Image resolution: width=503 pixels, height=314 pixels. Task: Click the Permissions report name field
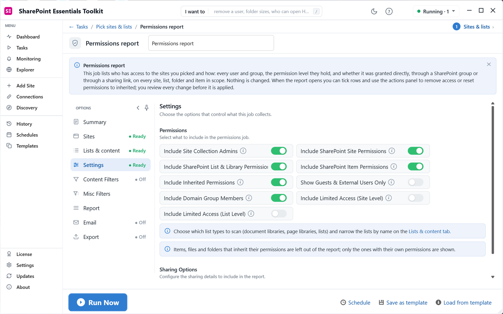(x=211, y=43)
